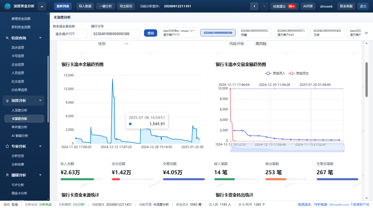
Task: Collapse the 信息查询 section arrow
Action: [x=40, y=38]
